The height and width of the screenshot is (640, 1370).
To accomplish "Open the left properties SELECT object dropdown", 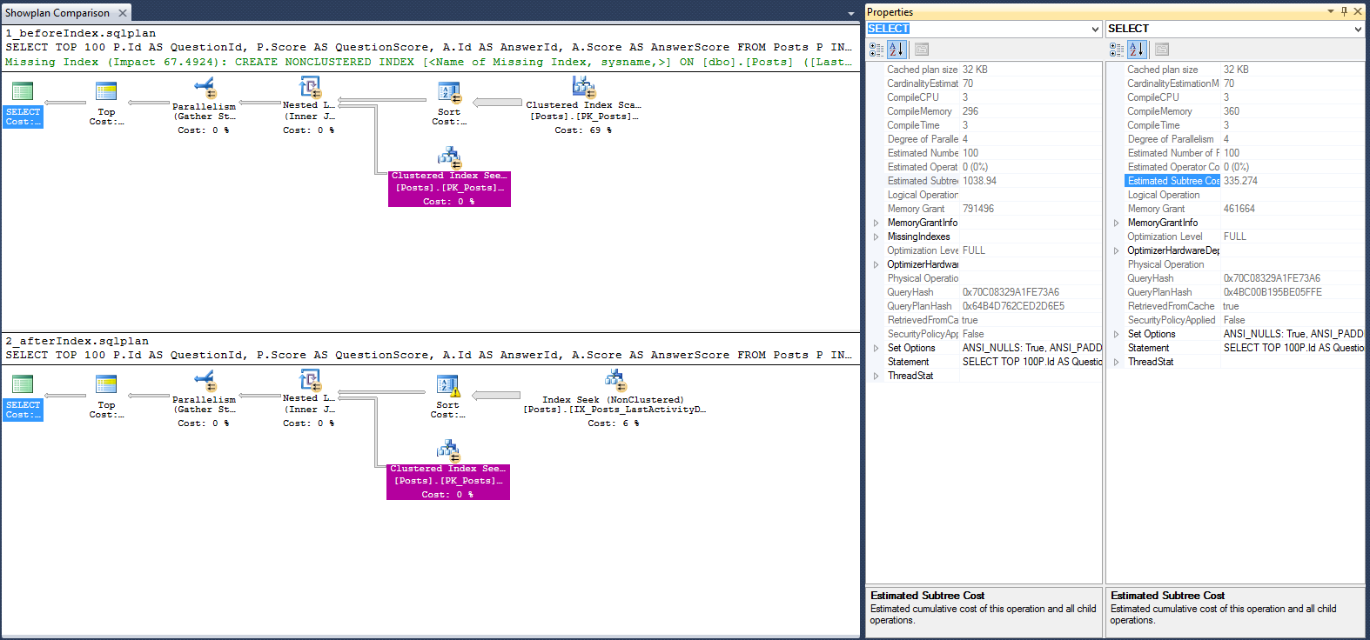I will pos(1095,29).
